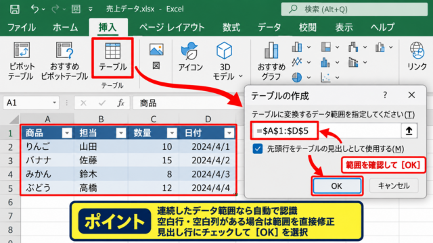
Task: Select the cell containing 佐藤
Action: coord(101,161)
